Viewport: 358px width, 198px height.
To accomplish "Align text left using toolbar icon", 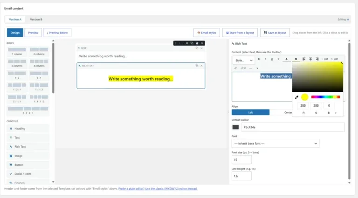I will (x=304, y=59).
